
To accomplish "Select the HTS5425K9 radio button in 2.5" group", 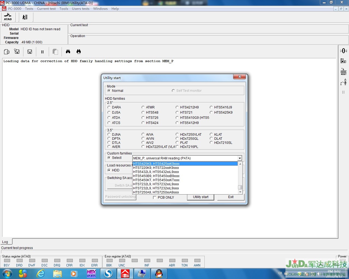I will click(211, 113).
